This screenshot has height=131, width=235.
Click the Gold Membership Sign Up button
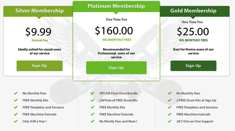(193, 66)
